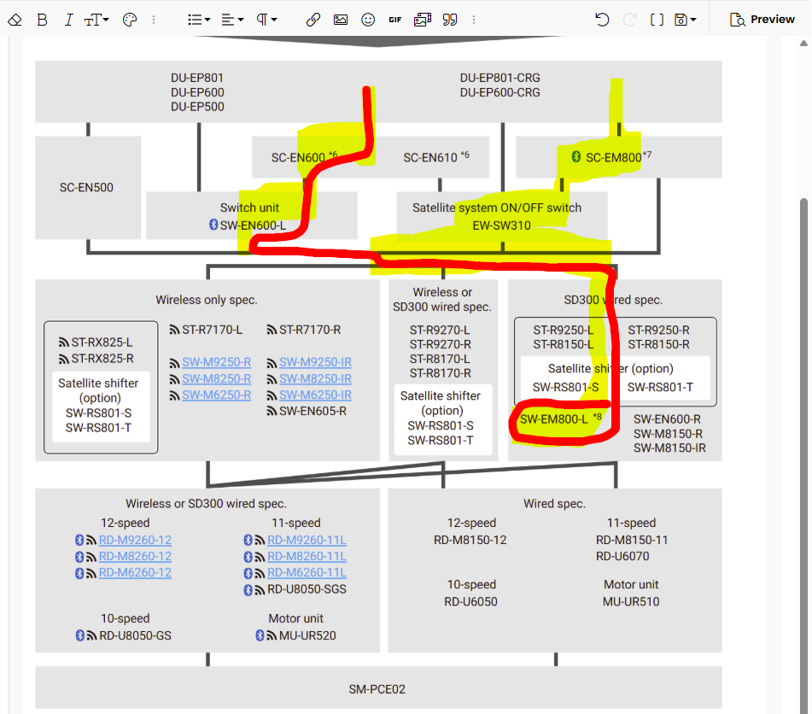Click the SW-EN600-L switch unit text
This screenshot has width=812, height=714.
point(253,225)
